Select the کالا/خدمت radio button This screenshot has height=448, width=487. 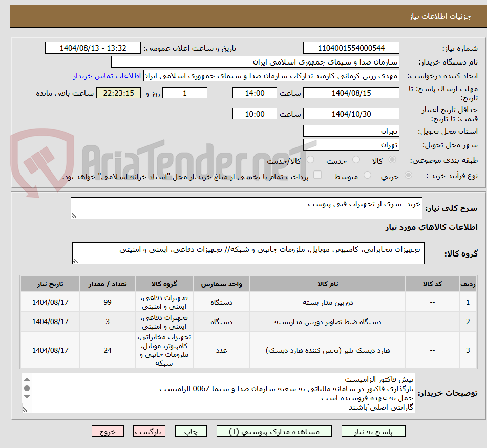310,160
